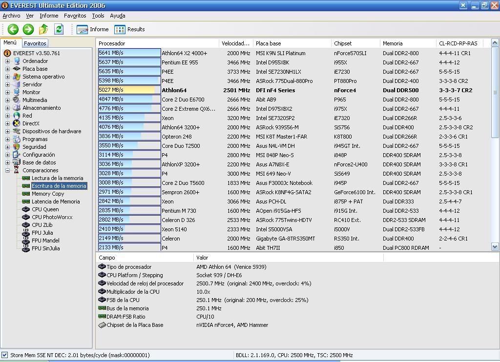This screenshot has width=500, height=362.
Task: Expand the Ordenador tree node
Action: [8, 61]
